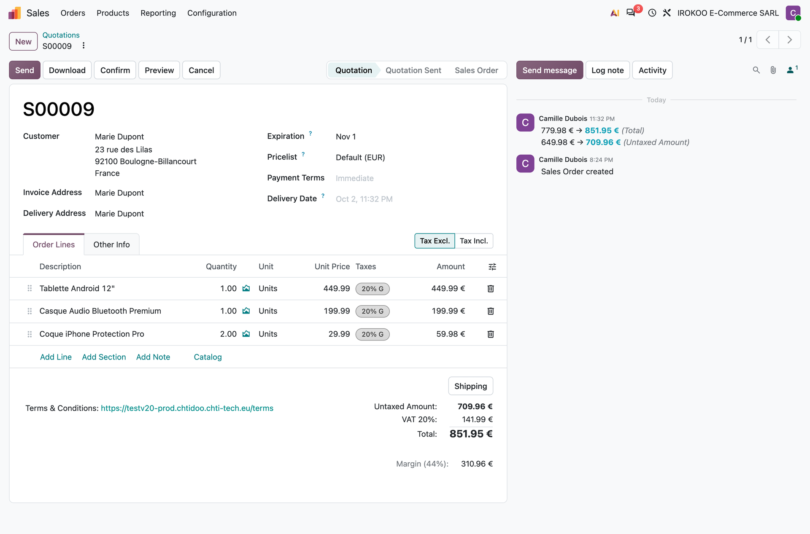Open the S00009 actions kebab menu
This screenshot has width=810, height=534.
pos(84,46)
